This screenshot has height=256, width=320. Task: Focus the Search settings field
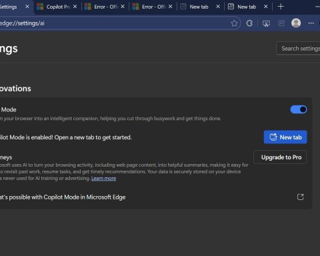pos(298,48)
